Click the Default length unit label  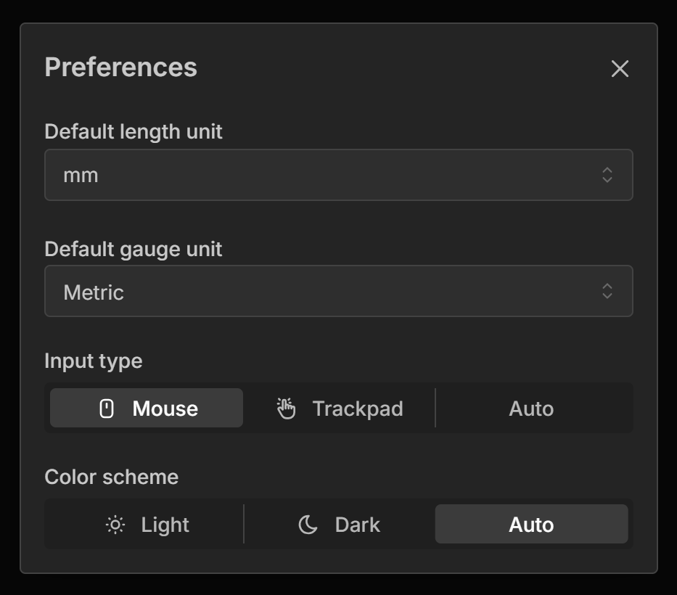tap(134, 132)
